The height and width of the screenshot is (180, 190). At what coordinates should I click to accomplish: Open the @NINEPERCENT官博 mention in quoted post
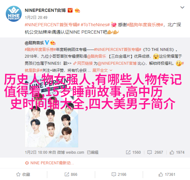pyautogui.click(x=117, y=63)
